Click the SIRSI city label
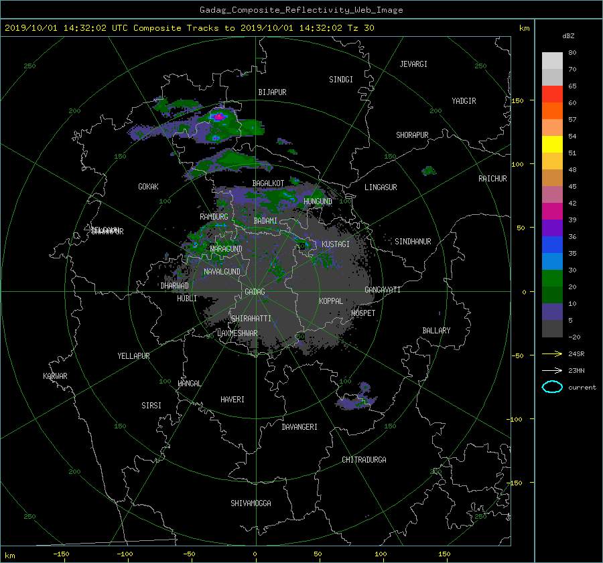Screen dimensions: 603x563 pos(151,406)
